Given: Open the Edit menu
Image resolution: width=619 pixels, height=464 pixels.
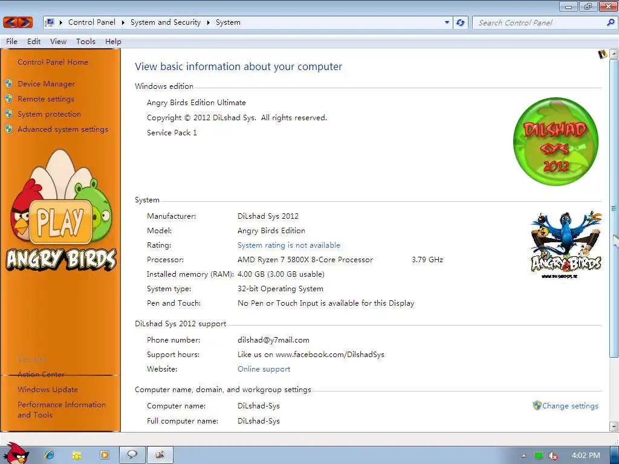Looking at the screenshot, I should [34, 42].
